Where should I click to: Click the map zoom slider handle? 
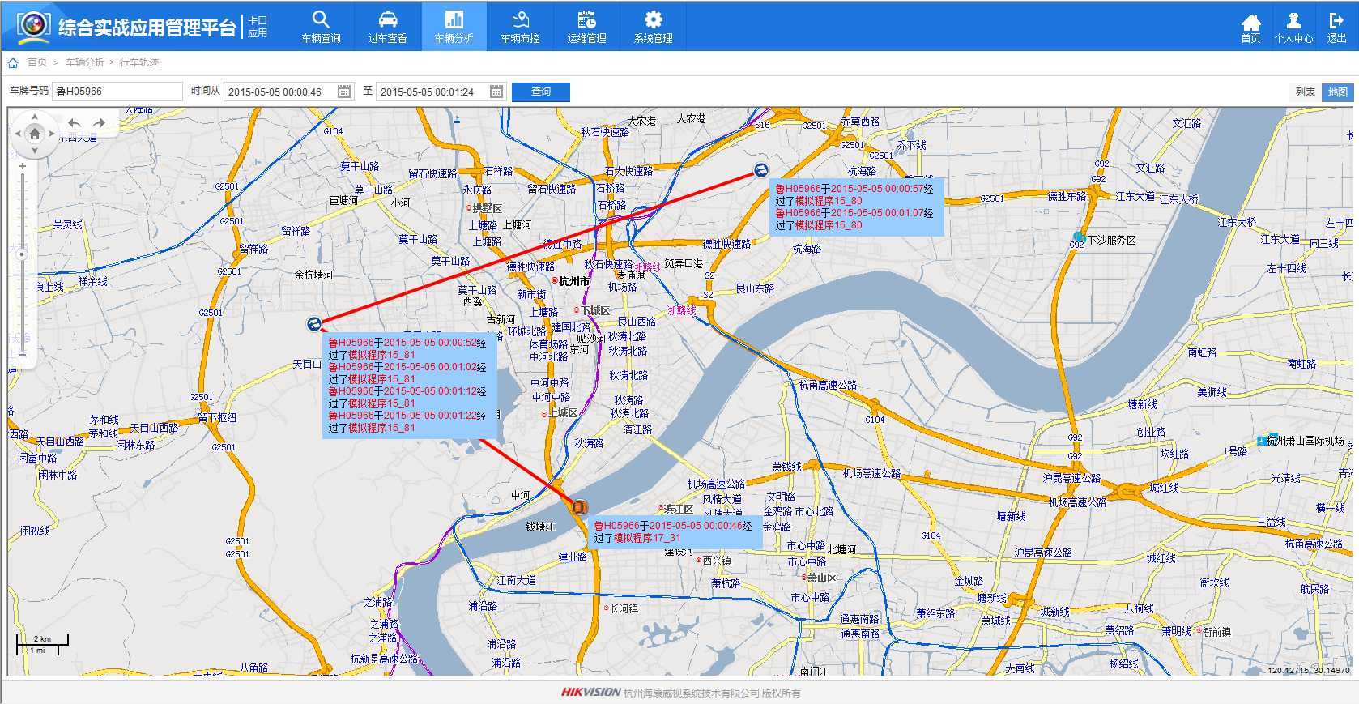pyautogui.click(x=23, y=254)
